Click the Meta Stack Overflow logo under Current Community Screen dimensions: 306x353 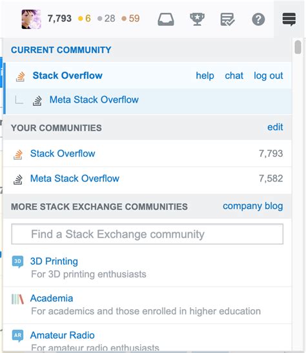coord(37,101)
